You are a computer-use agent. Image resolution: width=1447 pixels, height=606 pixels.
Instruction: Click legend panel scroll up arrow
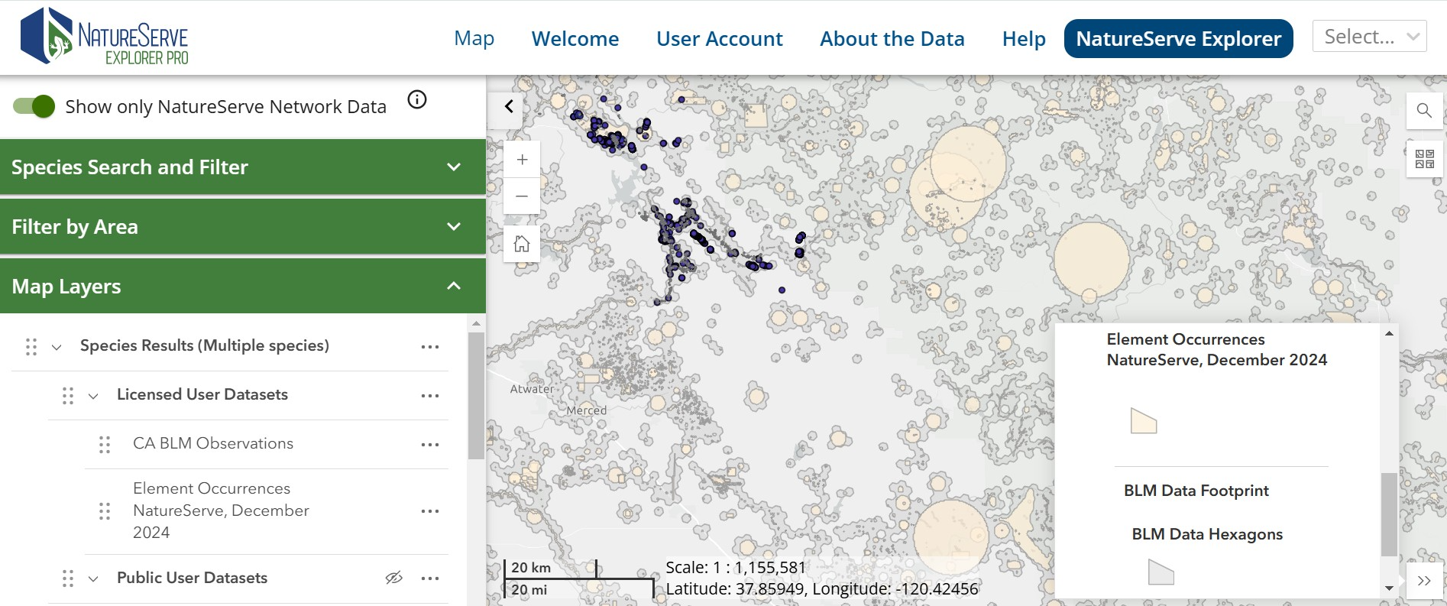[1389, 333]
